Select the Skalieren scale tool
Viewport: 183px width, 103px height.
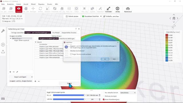point(47,9)
